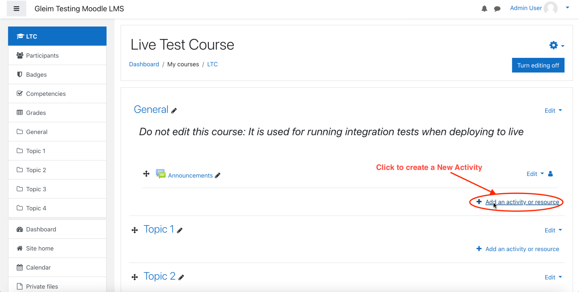The width and height of the screenshot is (579, 292).
Task: Edit Announcements title with pencil icon
Action: [x=217, y=176]
